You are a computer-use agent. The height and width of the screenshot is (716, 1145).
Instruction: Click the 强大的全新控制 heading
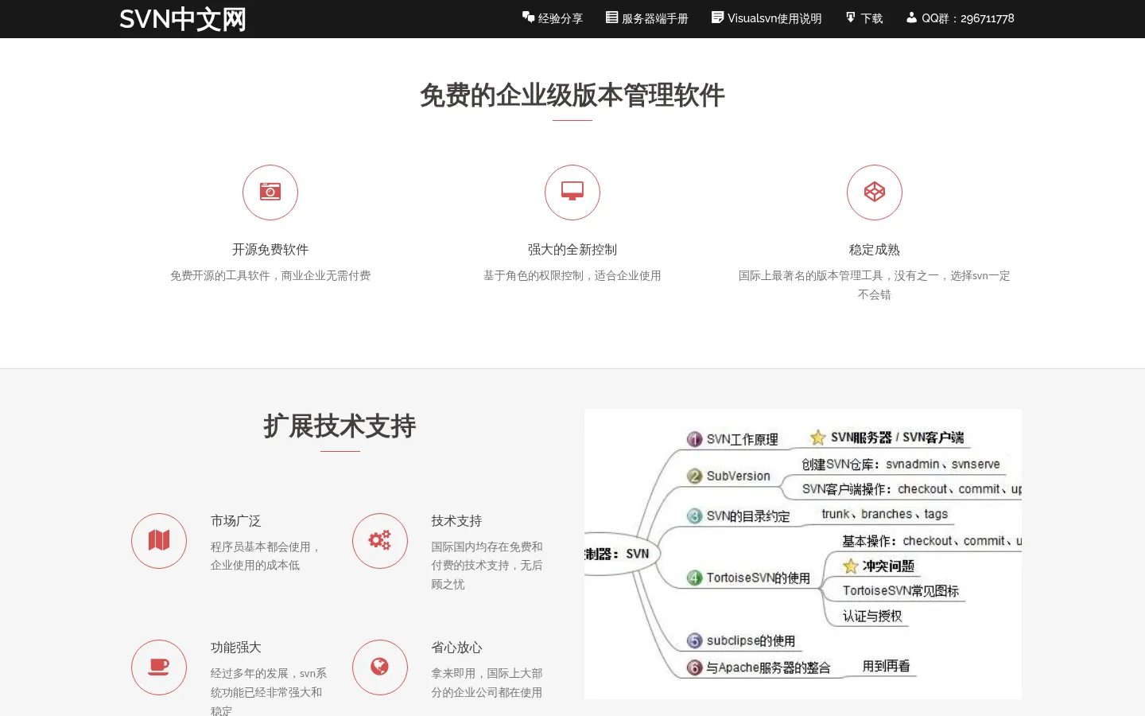click(x=572, y=250)
